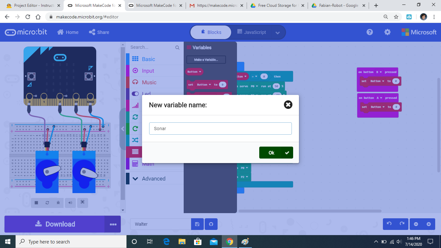This screenshot has width=441, height=248.
Task: Download the program to micro:bit
Action: [55, 224]
